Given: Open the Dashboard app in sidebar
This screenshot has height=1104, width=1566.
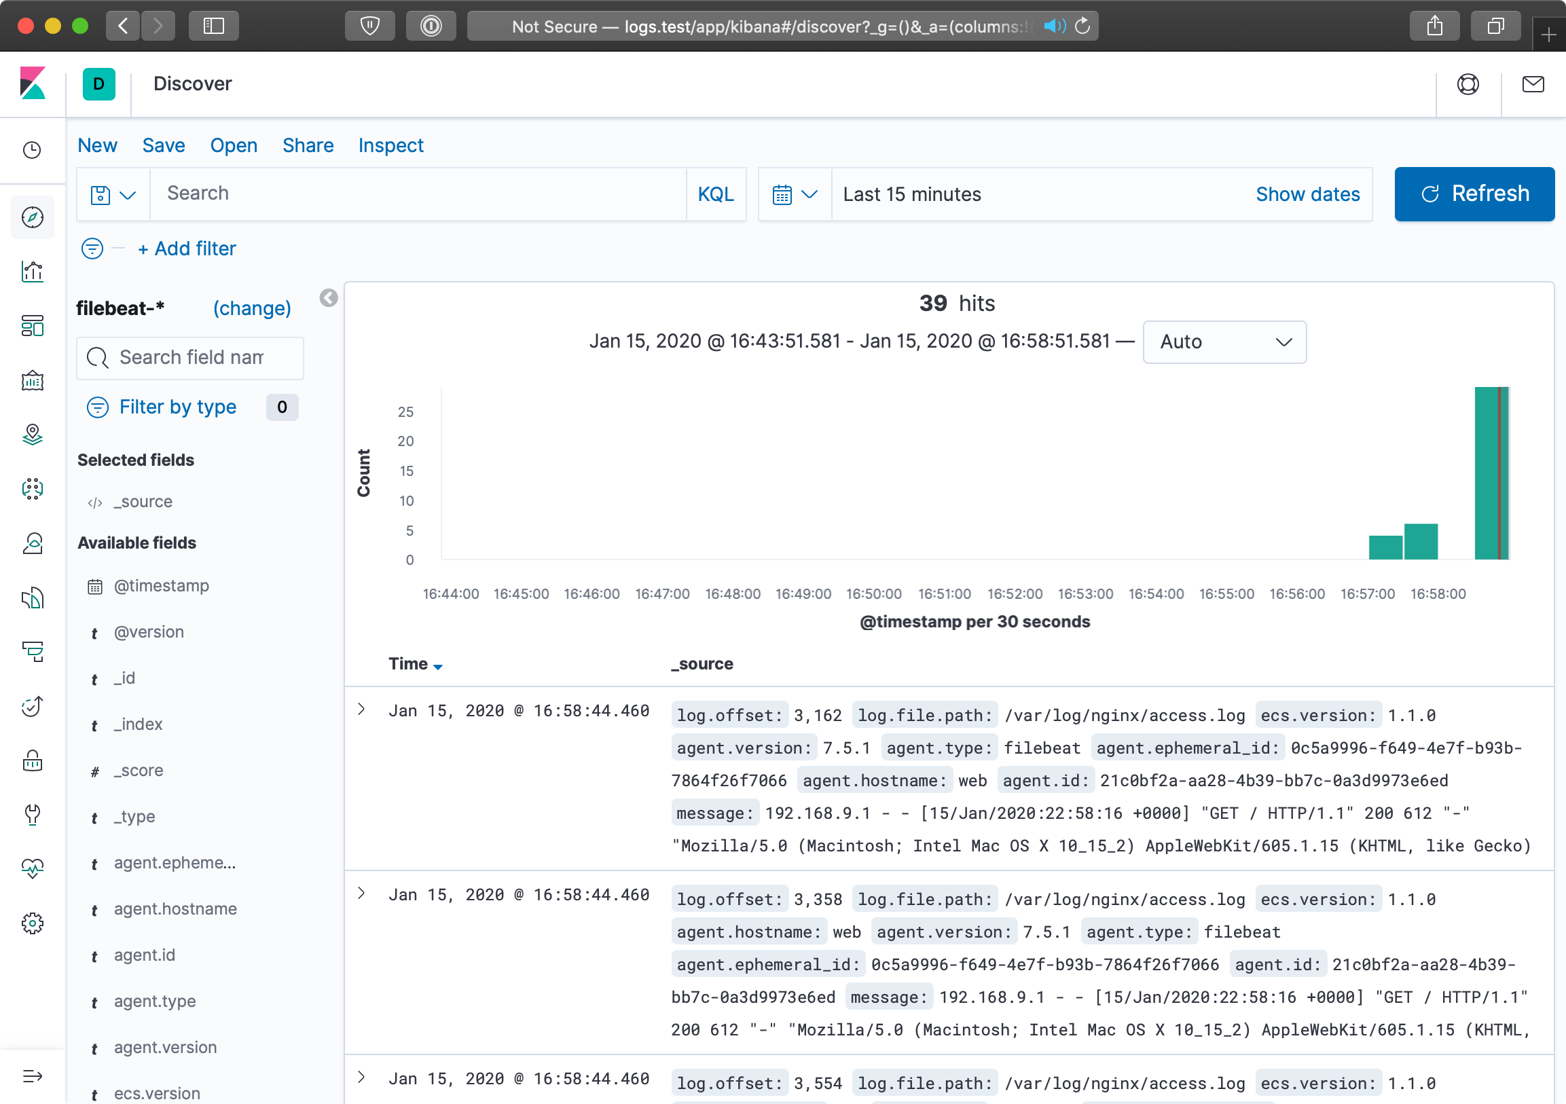Looking at the screenshot, I should [x=32, y=326].
